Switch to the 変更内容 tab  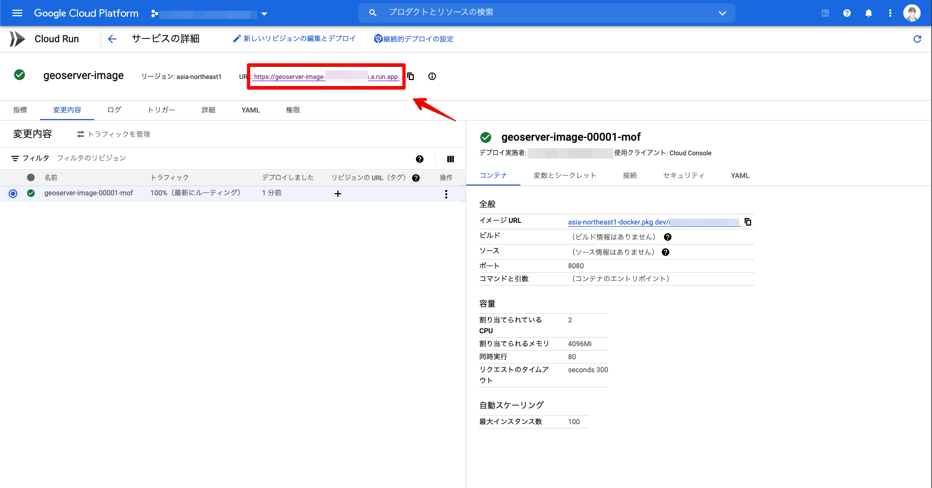pos(67,110)
